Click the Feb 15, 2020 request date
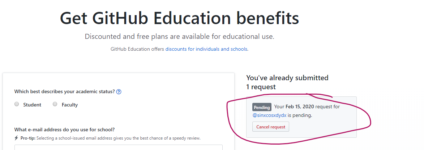The height and width of the screenshot is (150, 424). [x=300, y=107]
